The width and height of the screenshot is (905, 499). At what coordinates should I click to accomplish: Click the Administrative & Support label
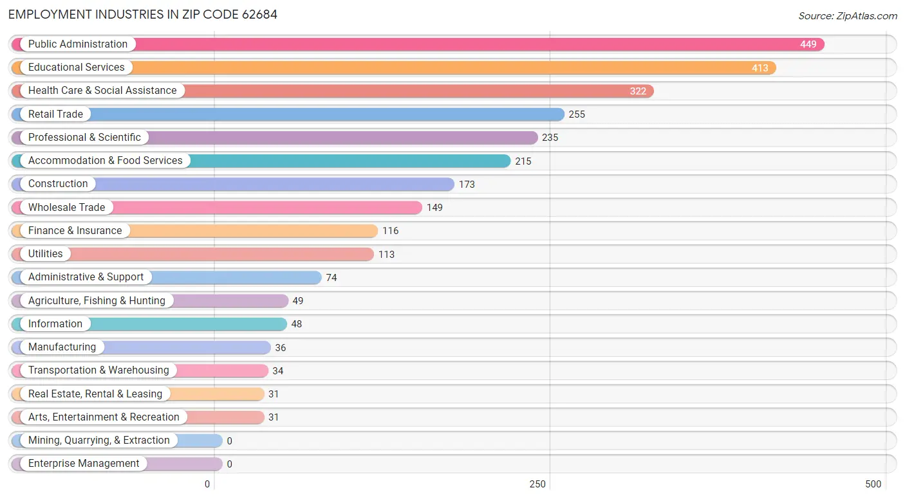click(x=86, y=277)
